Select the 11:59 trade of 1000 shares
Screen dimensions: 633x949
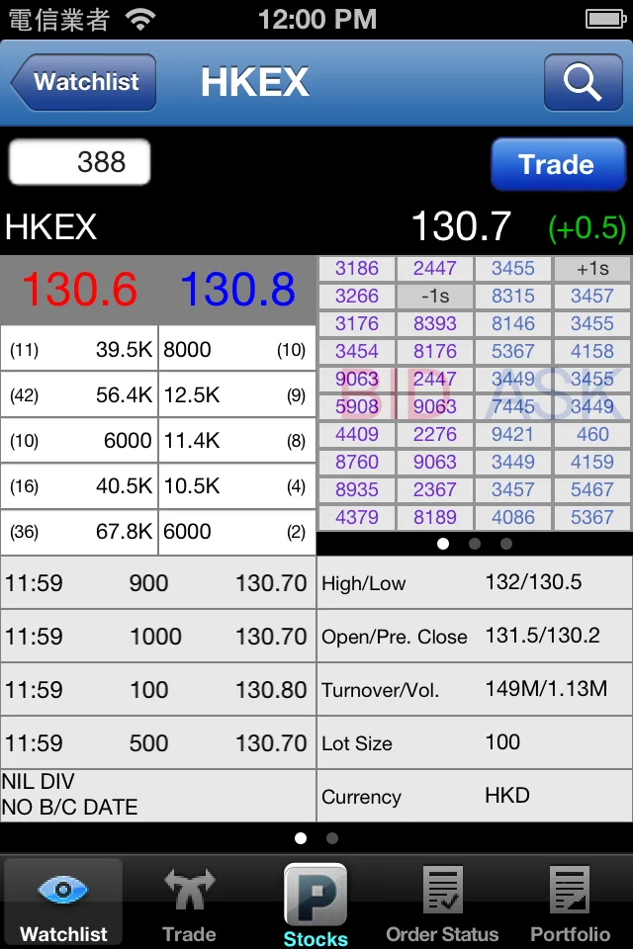pyautogui.click(x=158, y=636)
